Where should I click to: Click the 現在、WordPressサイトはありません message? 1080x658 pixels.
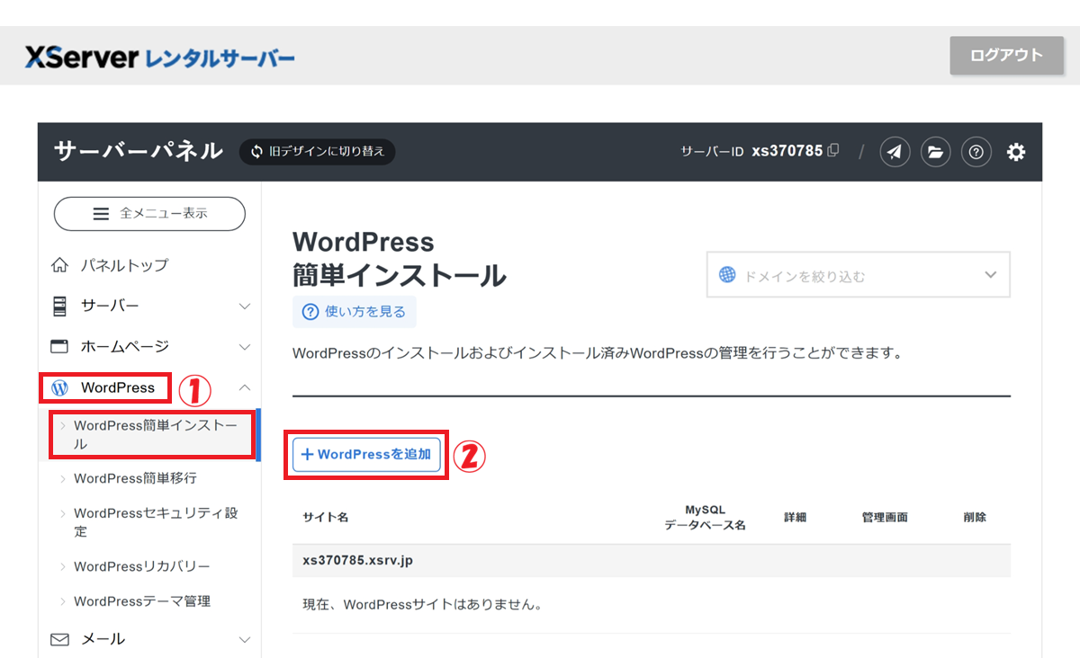click(x=422, y=604)
